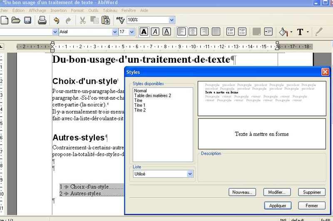
Task: Open the Affichage menu
Action: (x=37, y=10)
